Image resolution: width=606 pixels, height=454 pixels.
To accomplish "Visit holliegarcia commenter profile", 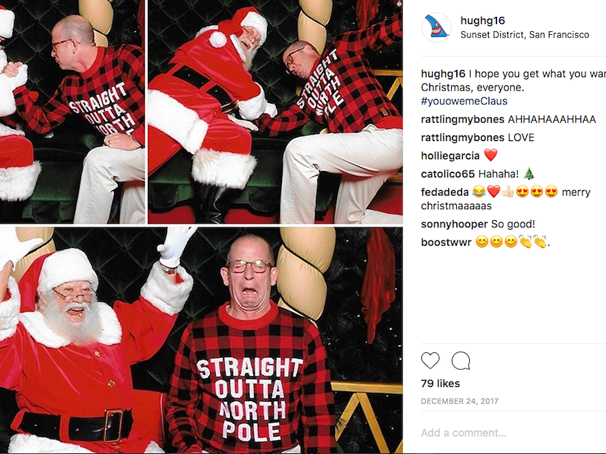I will point(450,155).
